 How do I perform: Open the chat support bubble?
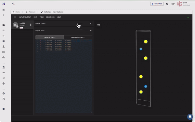tap(190, 117)
